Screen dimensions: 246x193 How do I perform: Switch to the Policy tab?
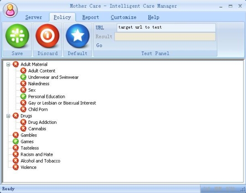point(62,17)
